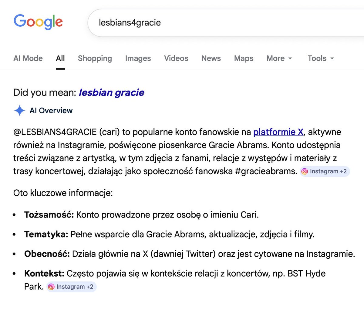Open the Instagram +2 source chip after 'Park.'
364x326 pixels.
tap(71, 287)
